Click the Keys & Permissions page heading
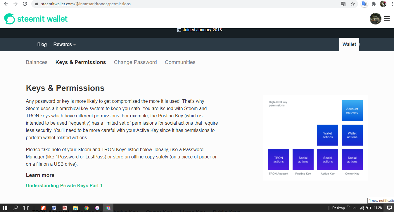The height and width of the screenshot is (212, 394). [65, 88]
